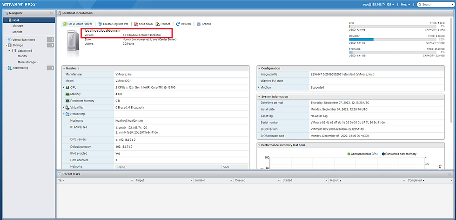456x220 pixels.
Task: Collapse the Navigator panel
Action: click(51, 13)
